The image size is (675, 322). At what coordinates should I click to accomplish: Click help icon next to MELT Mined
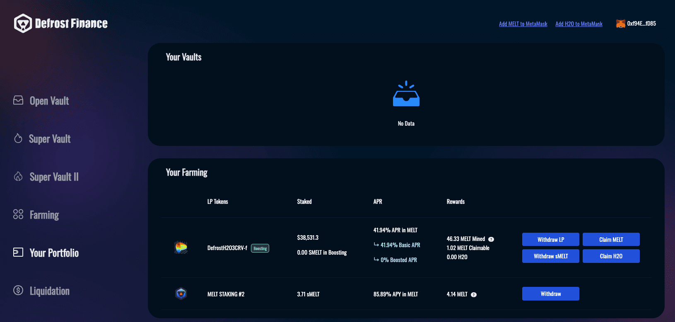click(x=491, y=239)
